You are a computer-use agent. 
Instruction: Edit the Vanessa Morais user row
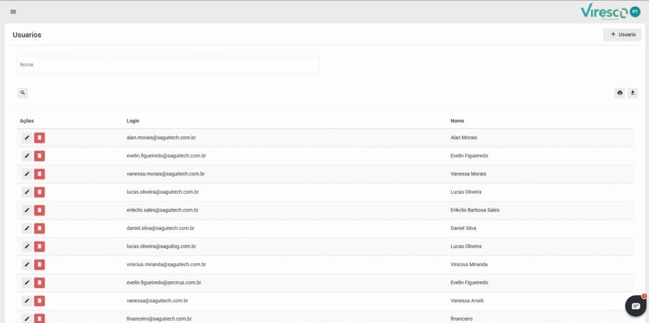pyautogui.click(x=27, y=174)
